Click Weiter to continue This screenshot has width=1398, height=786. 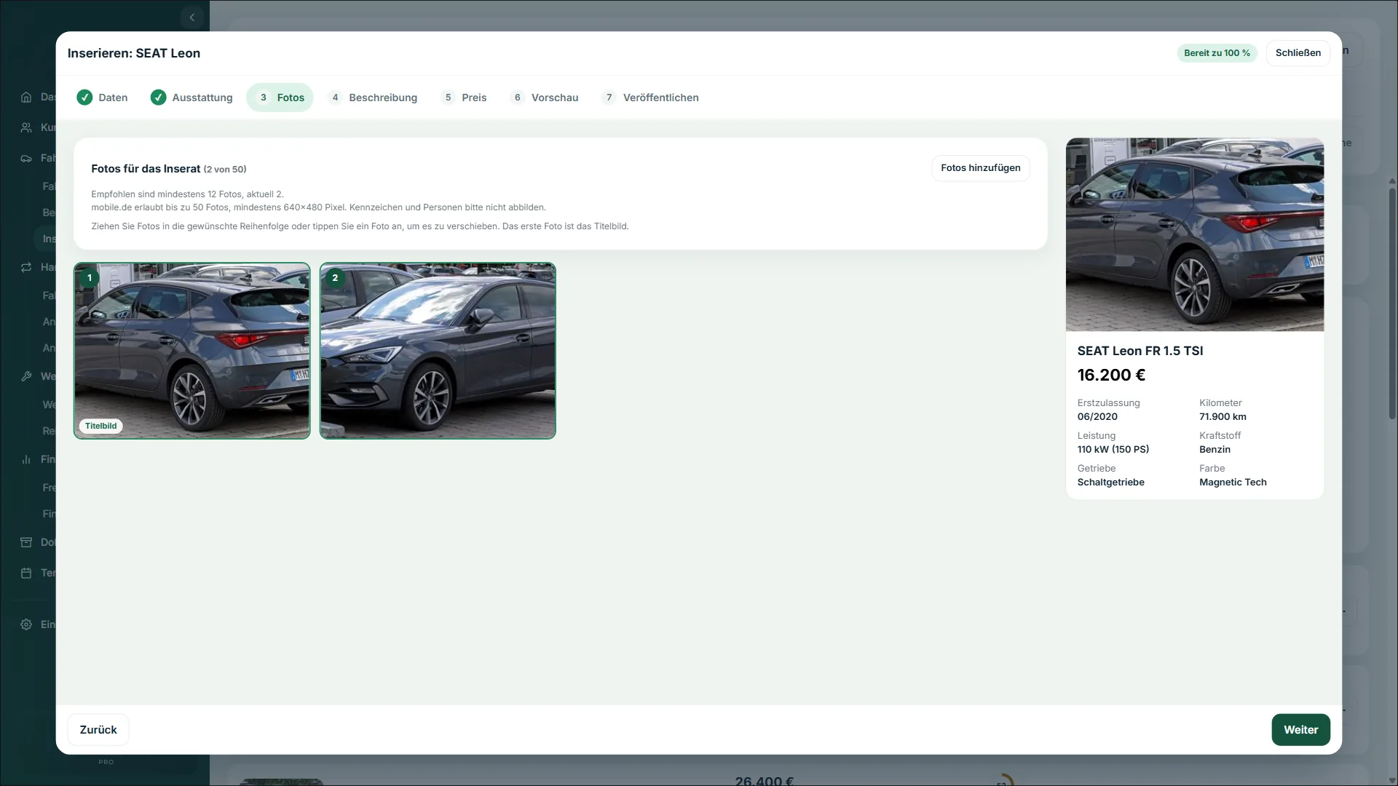1300,730
